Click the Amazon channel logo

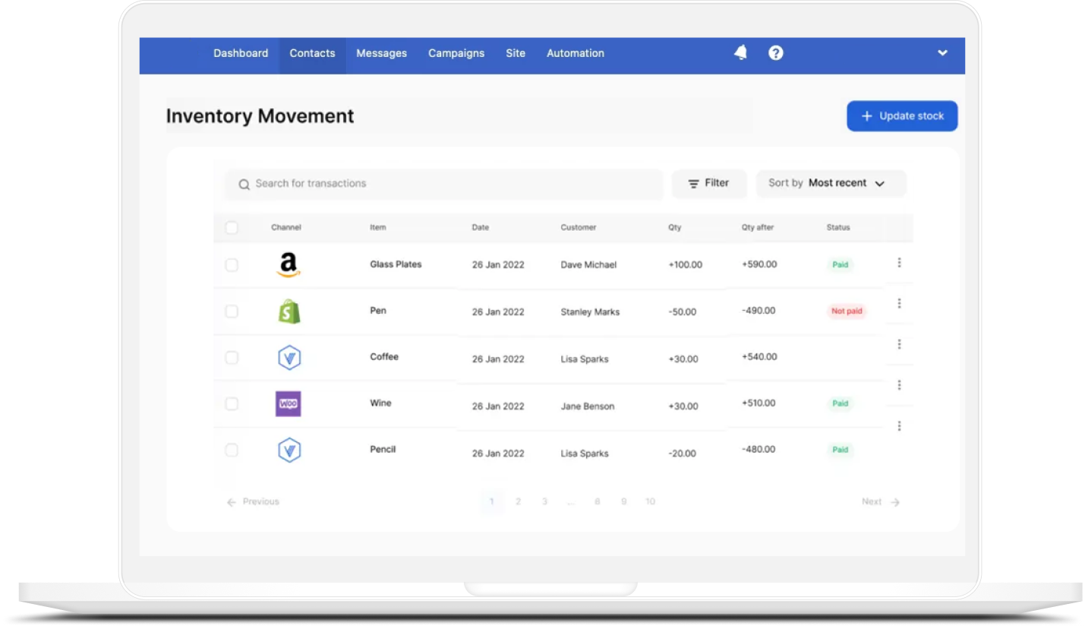click(x=288, y=265)
